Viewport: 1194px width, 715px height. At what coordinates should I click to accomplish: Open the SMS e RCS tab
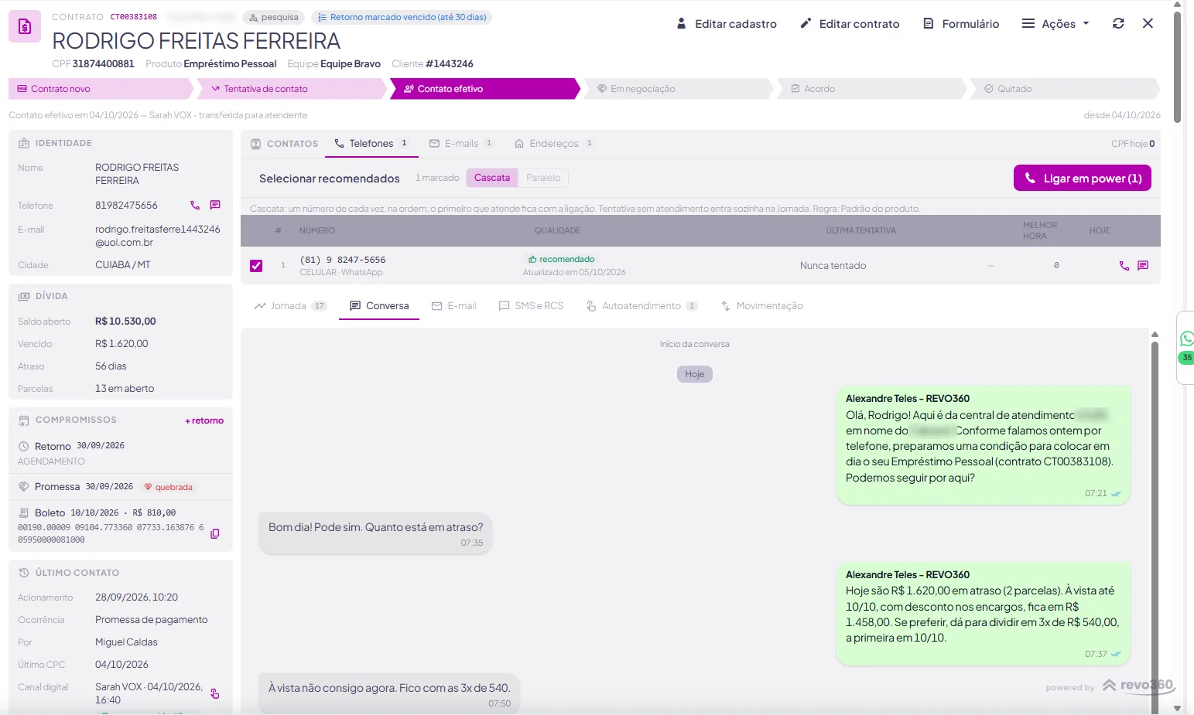click(532, 306)
